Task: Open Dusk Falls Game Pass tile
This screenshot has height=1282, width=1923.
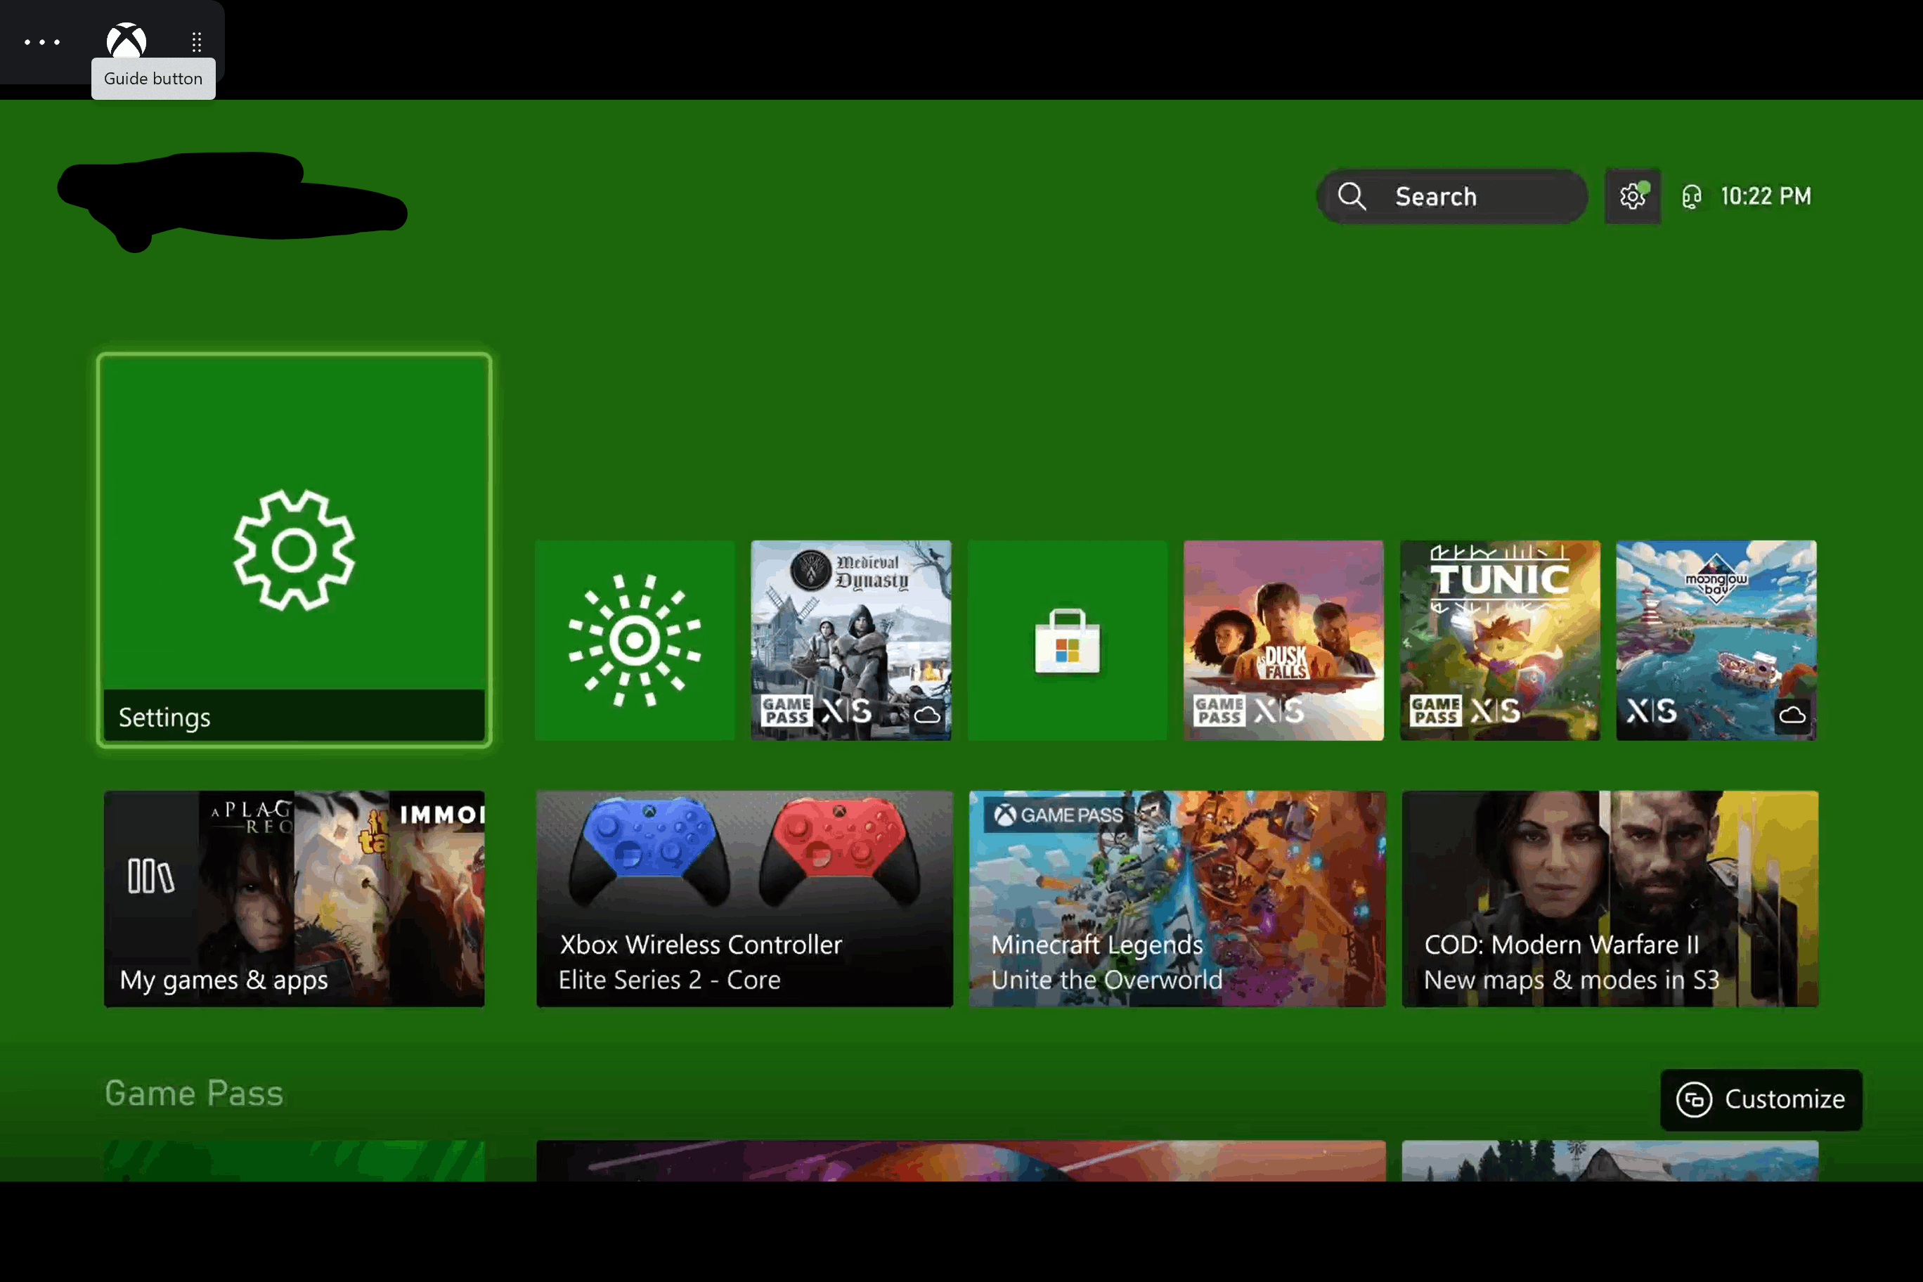Action: 1283,640
